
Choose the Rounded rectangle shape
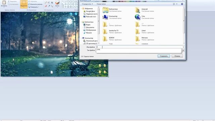[73, 2]
